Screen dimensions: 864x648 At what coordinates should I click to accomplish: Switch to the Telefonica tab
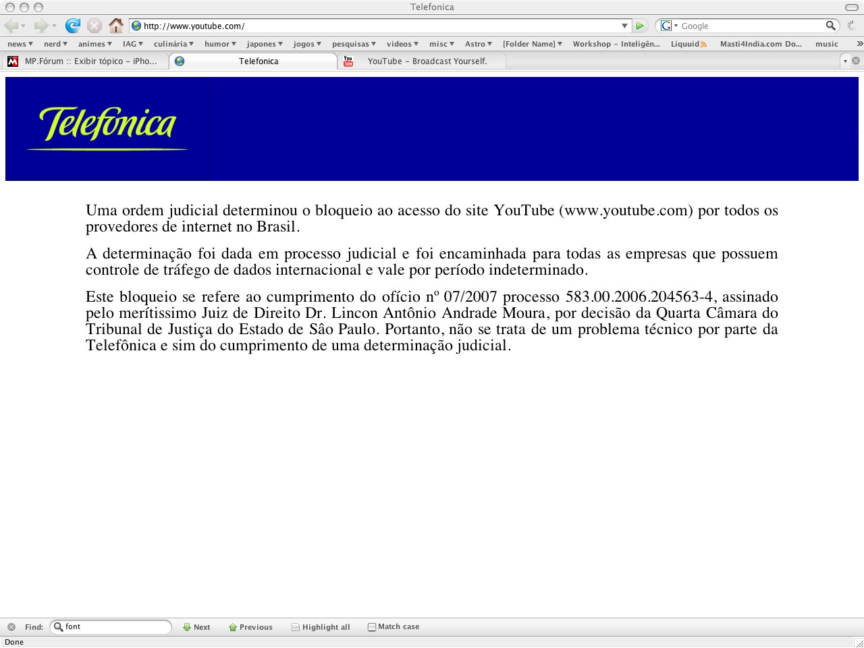click(x=253, y=61)
